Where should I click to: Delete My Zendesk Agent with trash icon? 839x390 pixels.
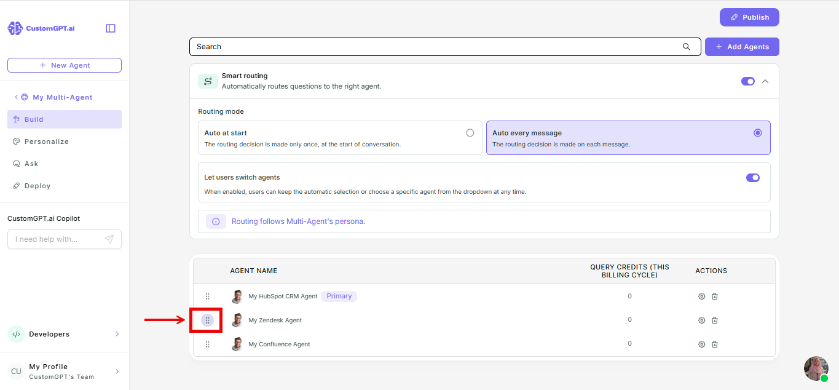715,320
